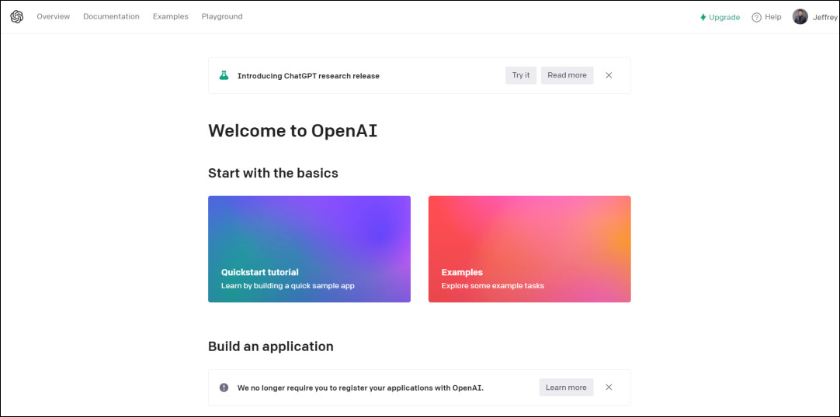
Task: Open the Help text link in the header
Action: 772,17
